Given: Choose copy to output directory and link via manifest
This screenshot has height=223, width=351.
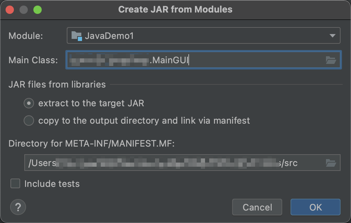Looking at the screenshot, I should (29, 121).
